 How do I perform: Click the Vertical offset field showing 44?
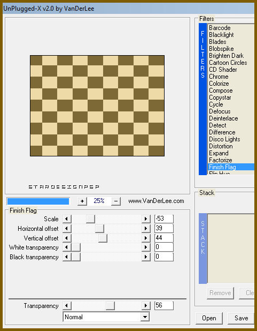click(164, 238)
